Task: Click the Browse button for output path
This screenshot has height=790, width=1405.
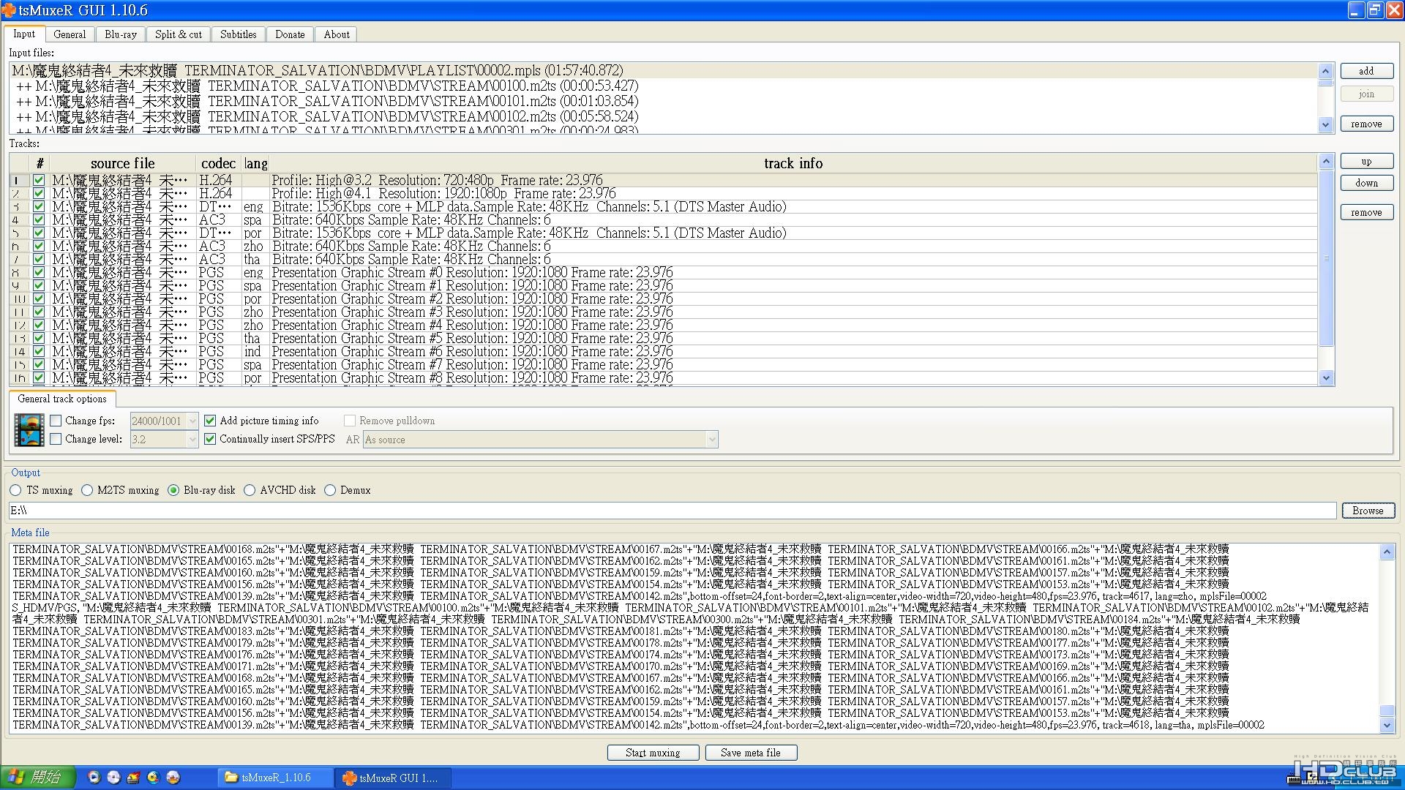Action: coord(1367,511)
